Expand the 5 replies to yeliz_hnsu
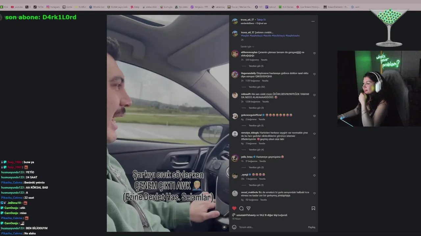 [256, 167]
